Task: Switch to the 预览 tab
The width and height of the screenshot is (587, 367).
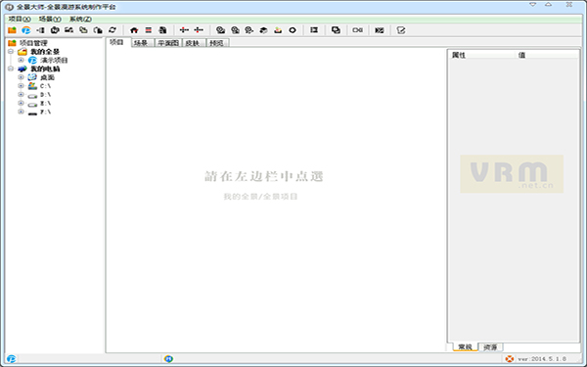Action: (217, 43)
